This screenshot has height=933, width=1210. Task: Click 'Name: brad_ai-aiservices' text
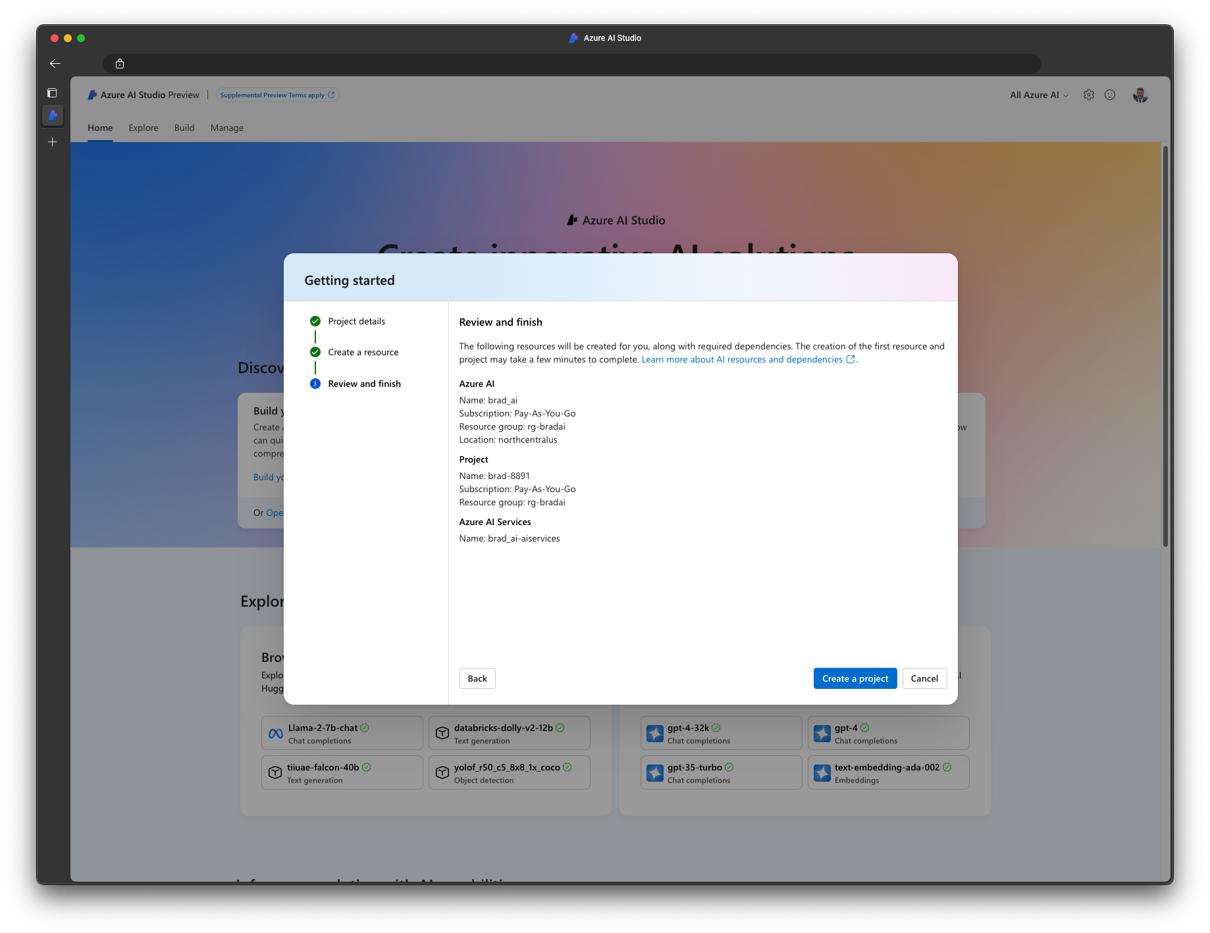click(x=510, y=538)
